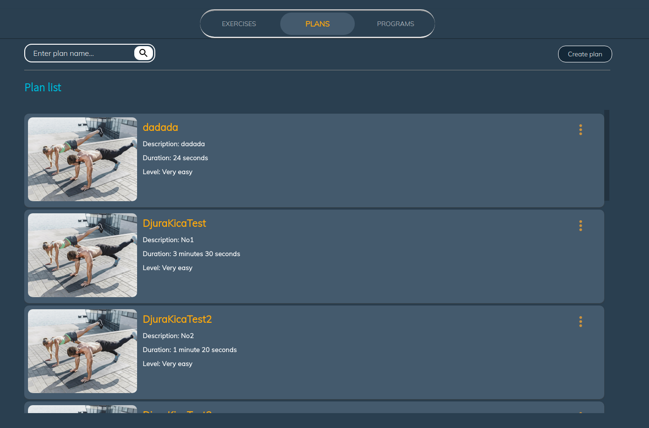This screenshot has width=649, height=428.
Task: Go to the Programs tab
Action: click(x=395, y=24)
